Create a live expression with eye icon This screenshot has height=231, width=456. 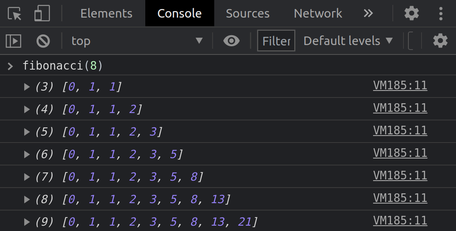(231, 41)
